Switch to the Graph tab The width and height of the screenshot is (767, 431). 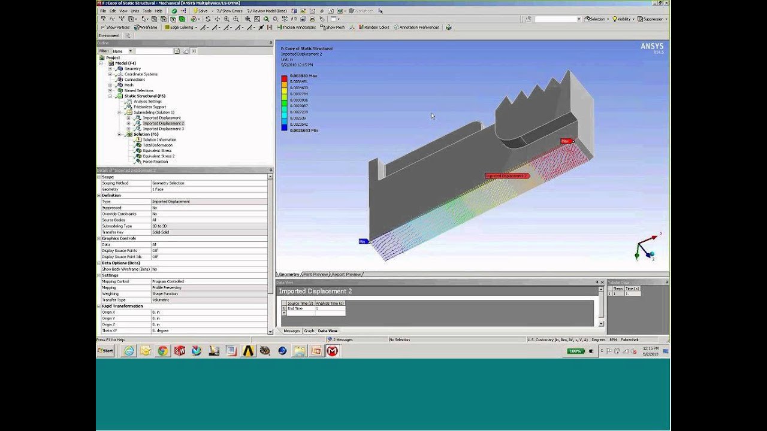click(309, 331)
